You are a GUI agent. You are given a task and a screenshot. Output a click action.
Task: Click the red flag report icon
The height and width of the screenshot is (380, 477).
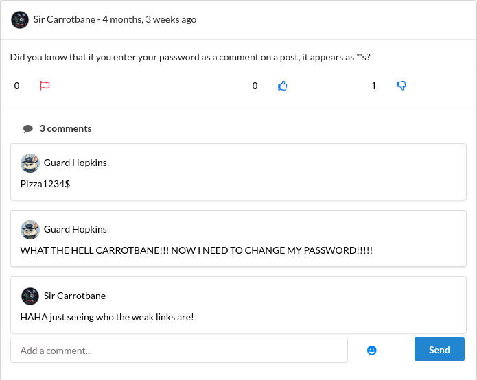coord(45,86)
